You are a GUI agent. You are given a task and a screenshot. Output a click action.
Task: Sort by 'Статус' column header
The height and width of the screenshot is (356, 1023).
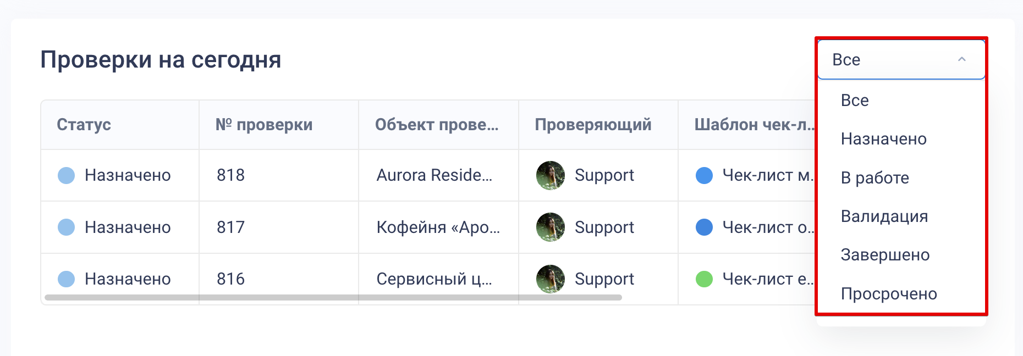(x=84, y=125)
